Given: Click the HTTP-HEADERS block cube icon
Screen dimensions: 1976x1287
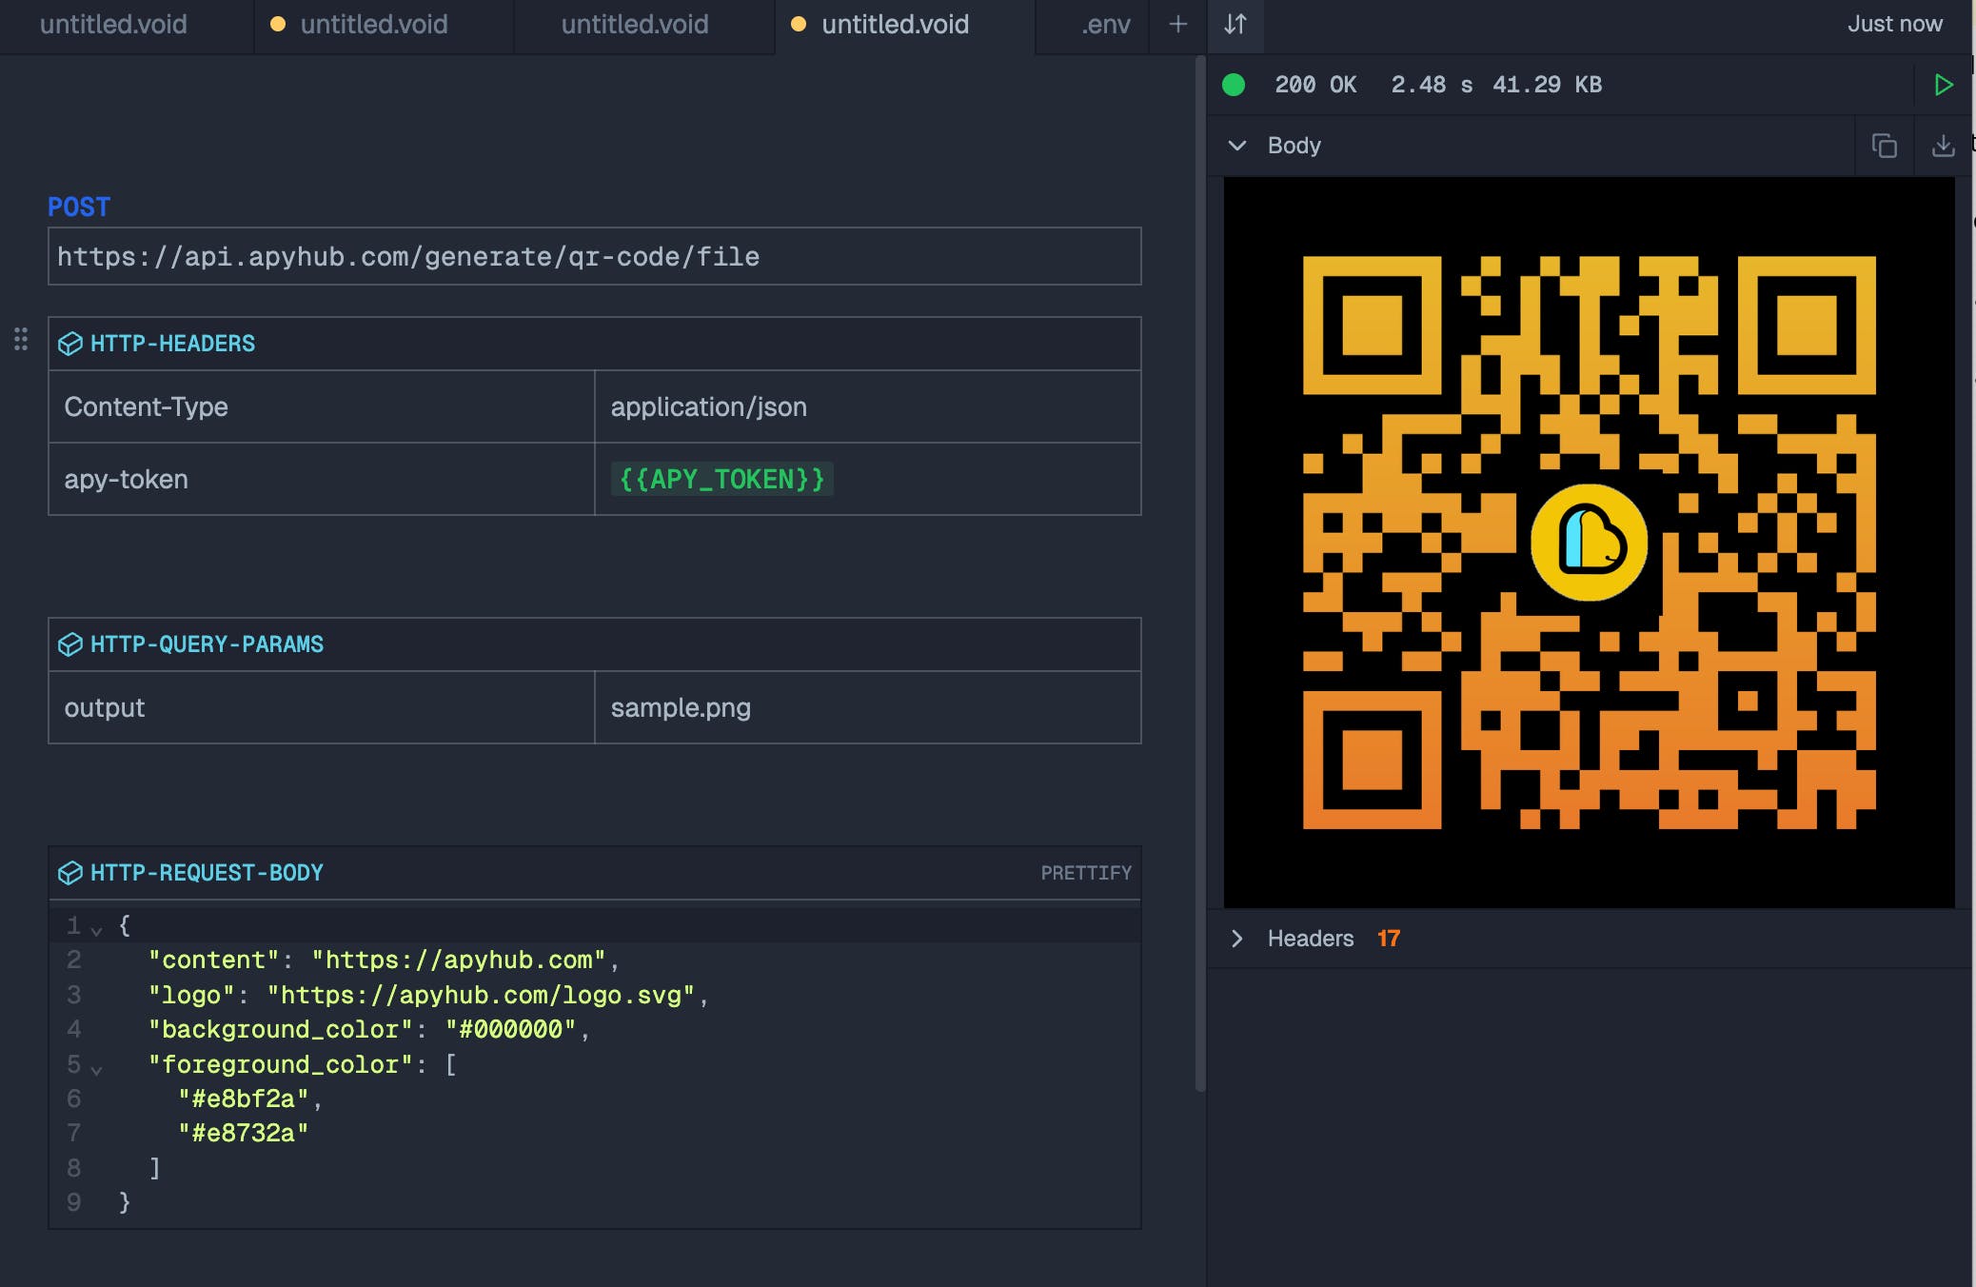Looking at the screenshot, I should point(70,344).
